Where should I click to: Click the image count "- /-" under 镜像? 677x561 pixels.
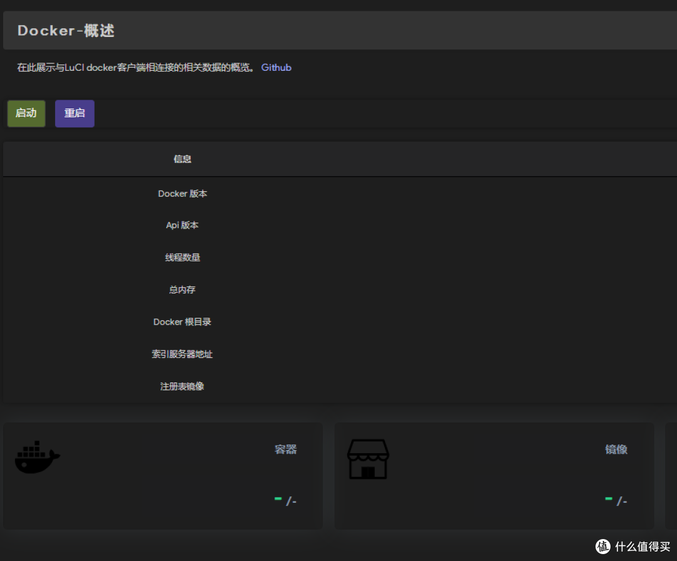point(616,501)
